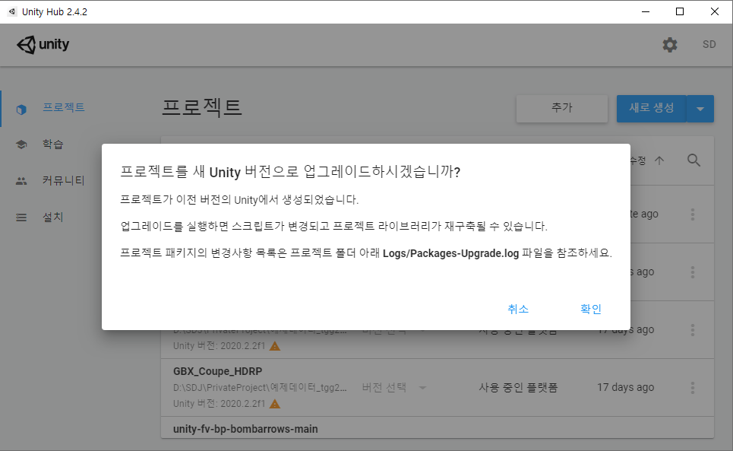Viewport: 733px width, 451px height.
Task: Open 설치 tab in sidebar
Action: pyautogui.click(x=53, y=217)
